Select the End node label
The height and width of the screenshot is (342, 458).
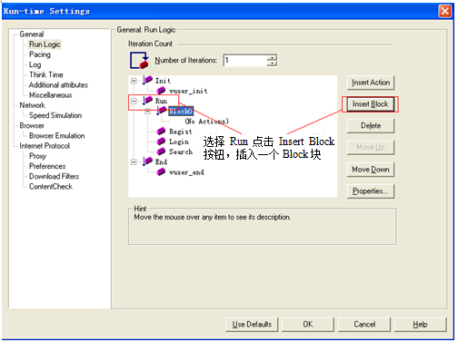161,162
